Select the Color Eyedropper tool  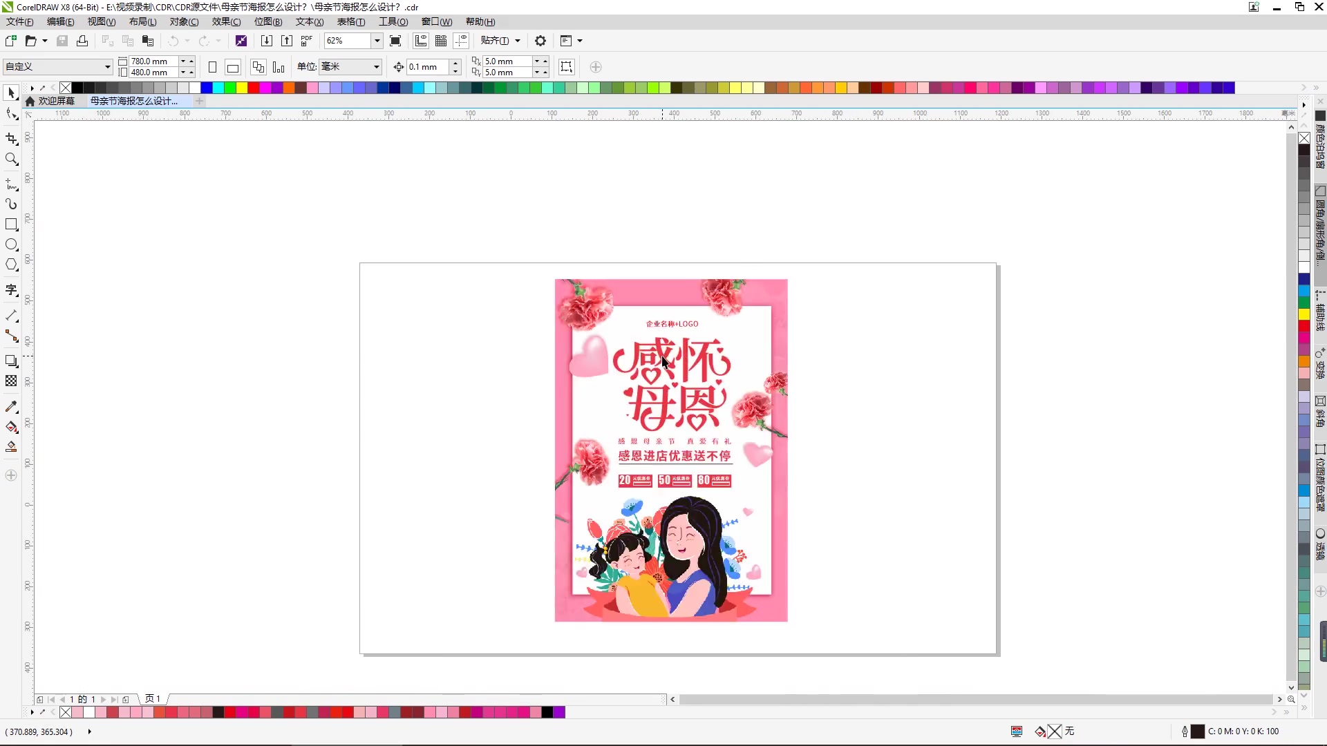11,407
